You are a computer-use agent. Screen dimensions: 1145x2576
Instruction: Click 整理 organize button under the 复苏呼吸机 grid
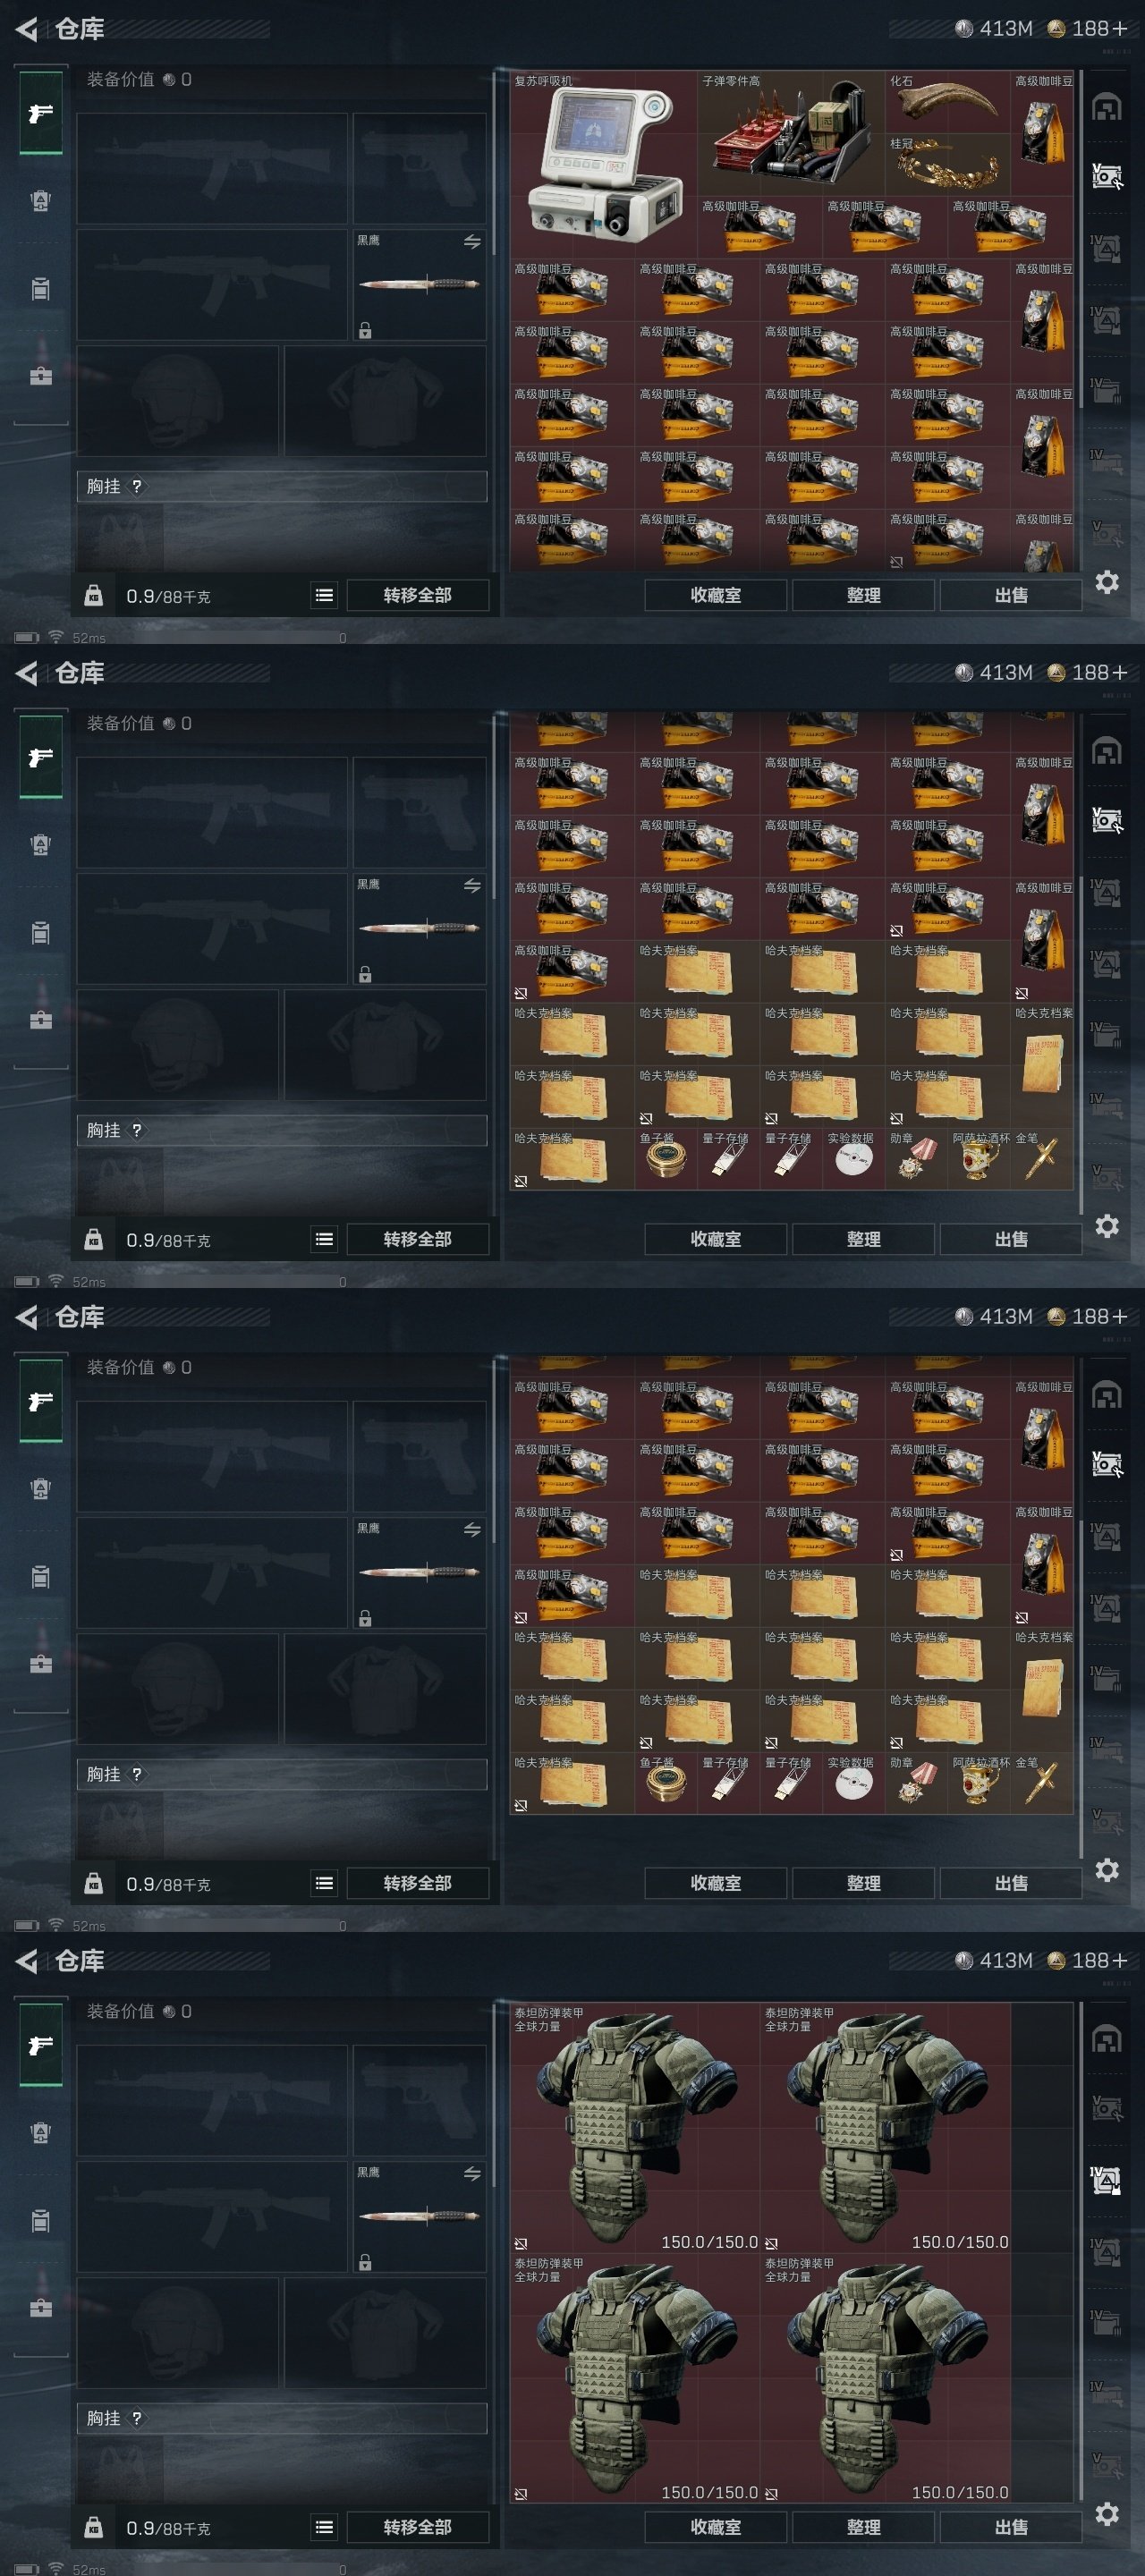pos(863,595)
